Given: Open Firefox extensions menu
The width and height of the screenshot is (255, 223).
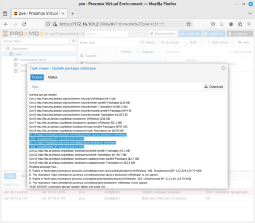Looking at the screenshot, I should pos(240,24).
